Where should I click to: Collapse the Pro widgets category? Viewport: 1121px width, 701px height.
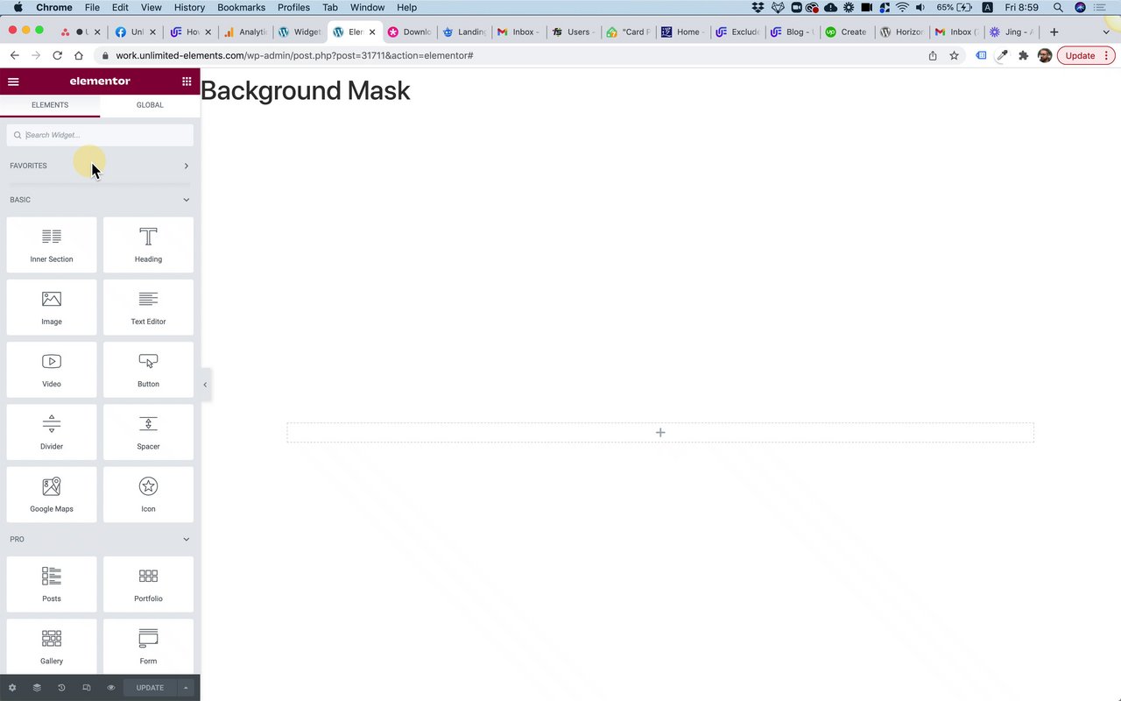click(x=100, y=539)
